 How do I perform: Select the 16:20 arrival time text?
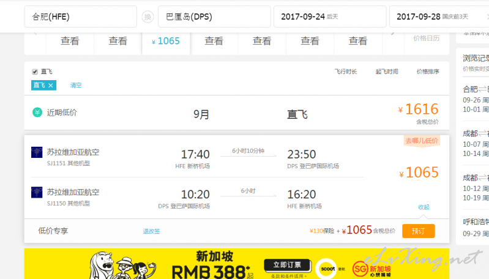click(302, 195)
